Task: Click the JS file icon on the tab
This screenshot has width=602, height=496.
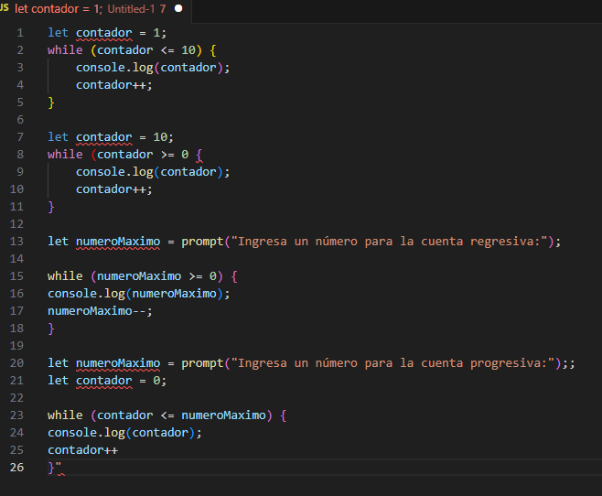Action: 5,7
